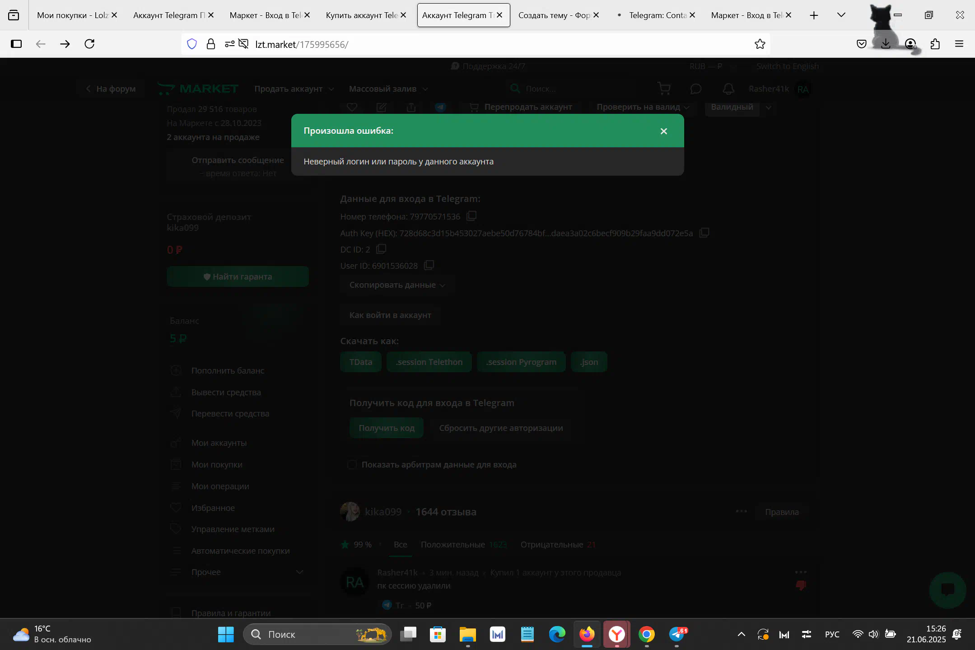This screenshot has height=650, width=975.
Task: Select 'Положительные' reviews tab
Action: (x=464, y=545)
